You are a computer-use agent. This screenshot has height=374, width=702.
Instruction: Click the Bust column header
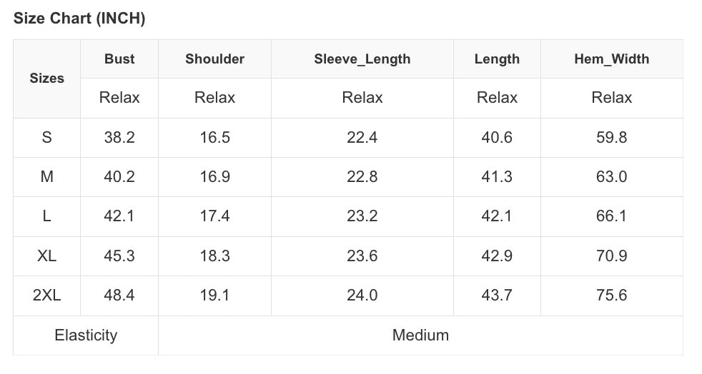119,59
